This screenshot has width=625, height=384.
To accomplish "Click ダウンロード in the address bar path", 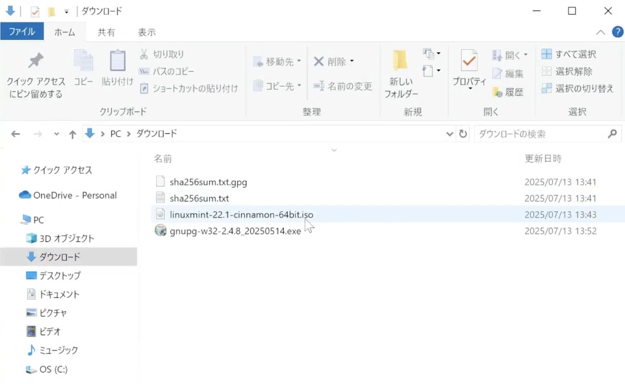I will coord(157,134).
